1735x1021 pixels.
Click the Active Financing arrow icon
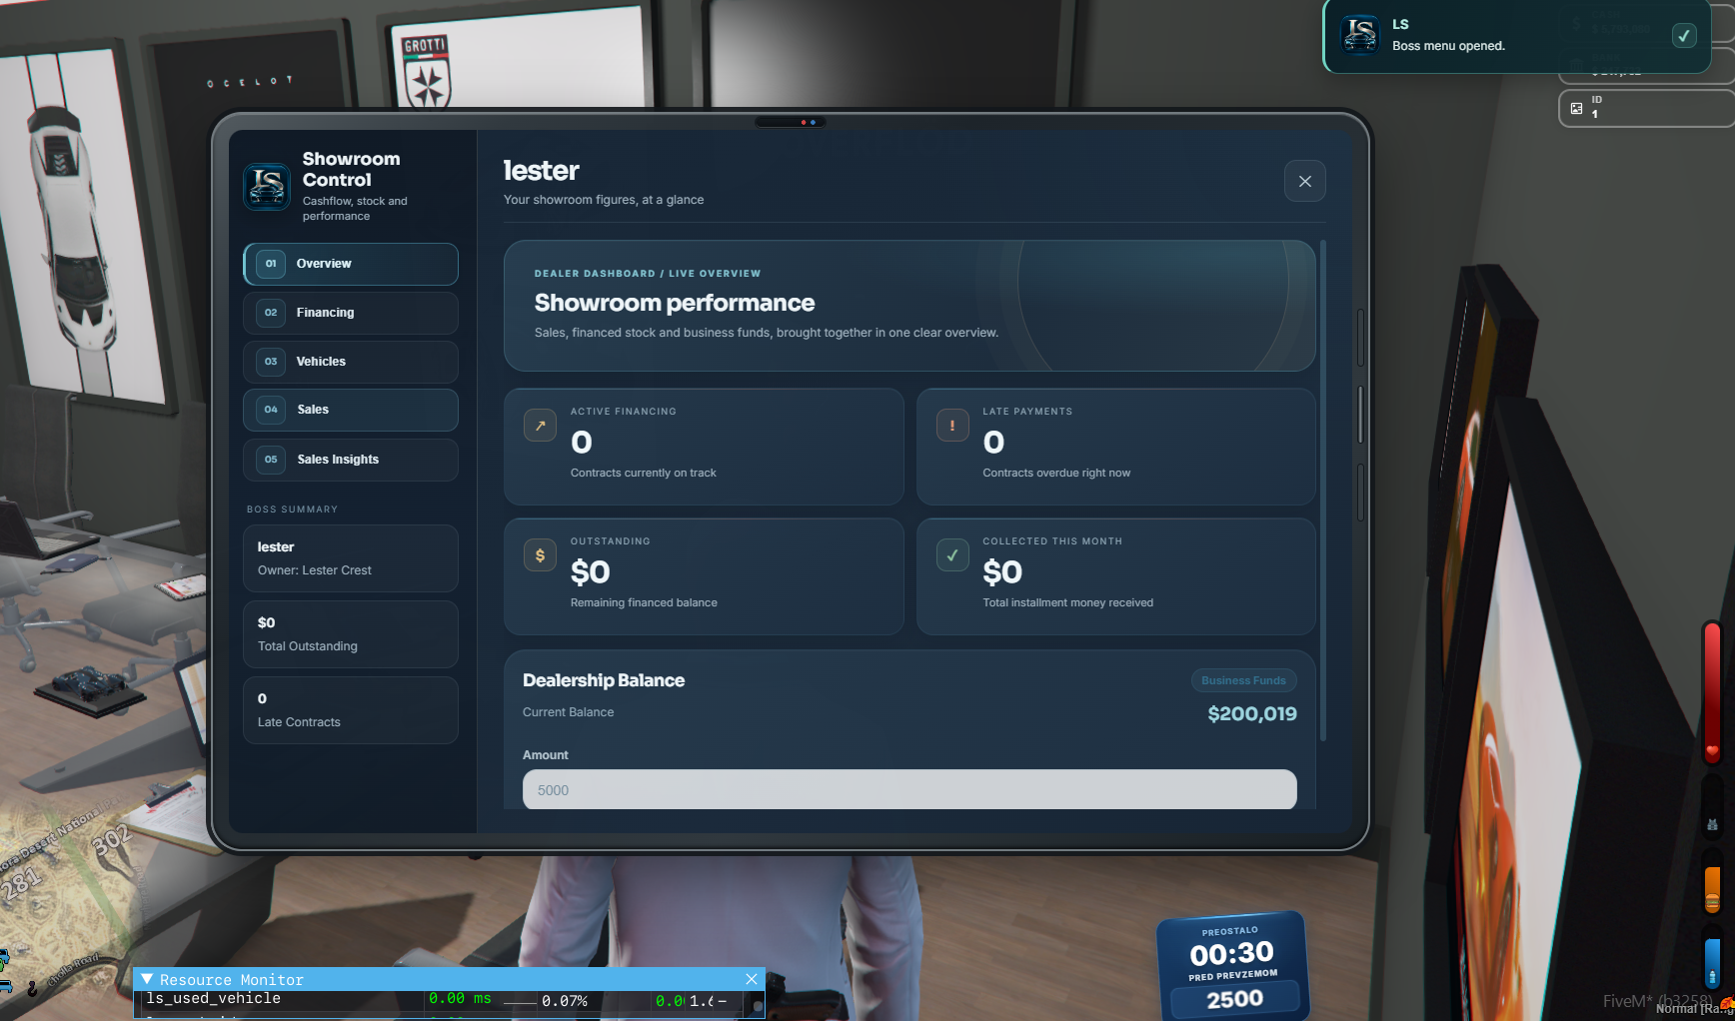point(540,426)
